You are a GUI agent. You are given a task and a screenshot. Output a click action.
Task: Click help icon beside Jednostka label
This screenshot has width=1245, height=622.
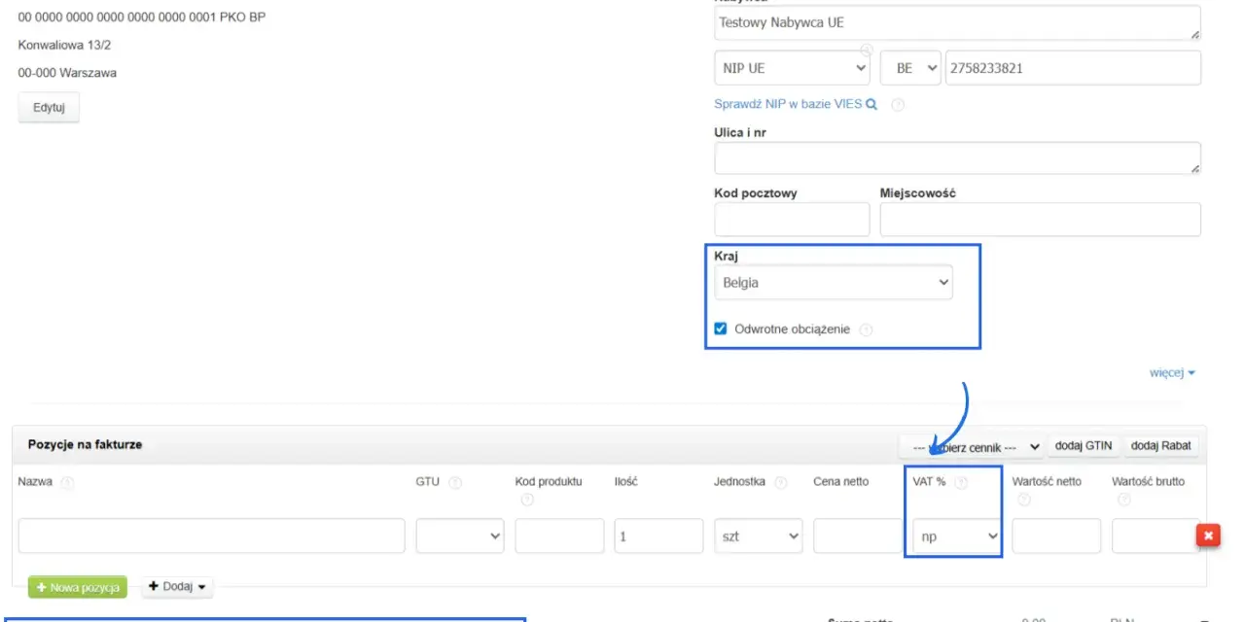780,482
